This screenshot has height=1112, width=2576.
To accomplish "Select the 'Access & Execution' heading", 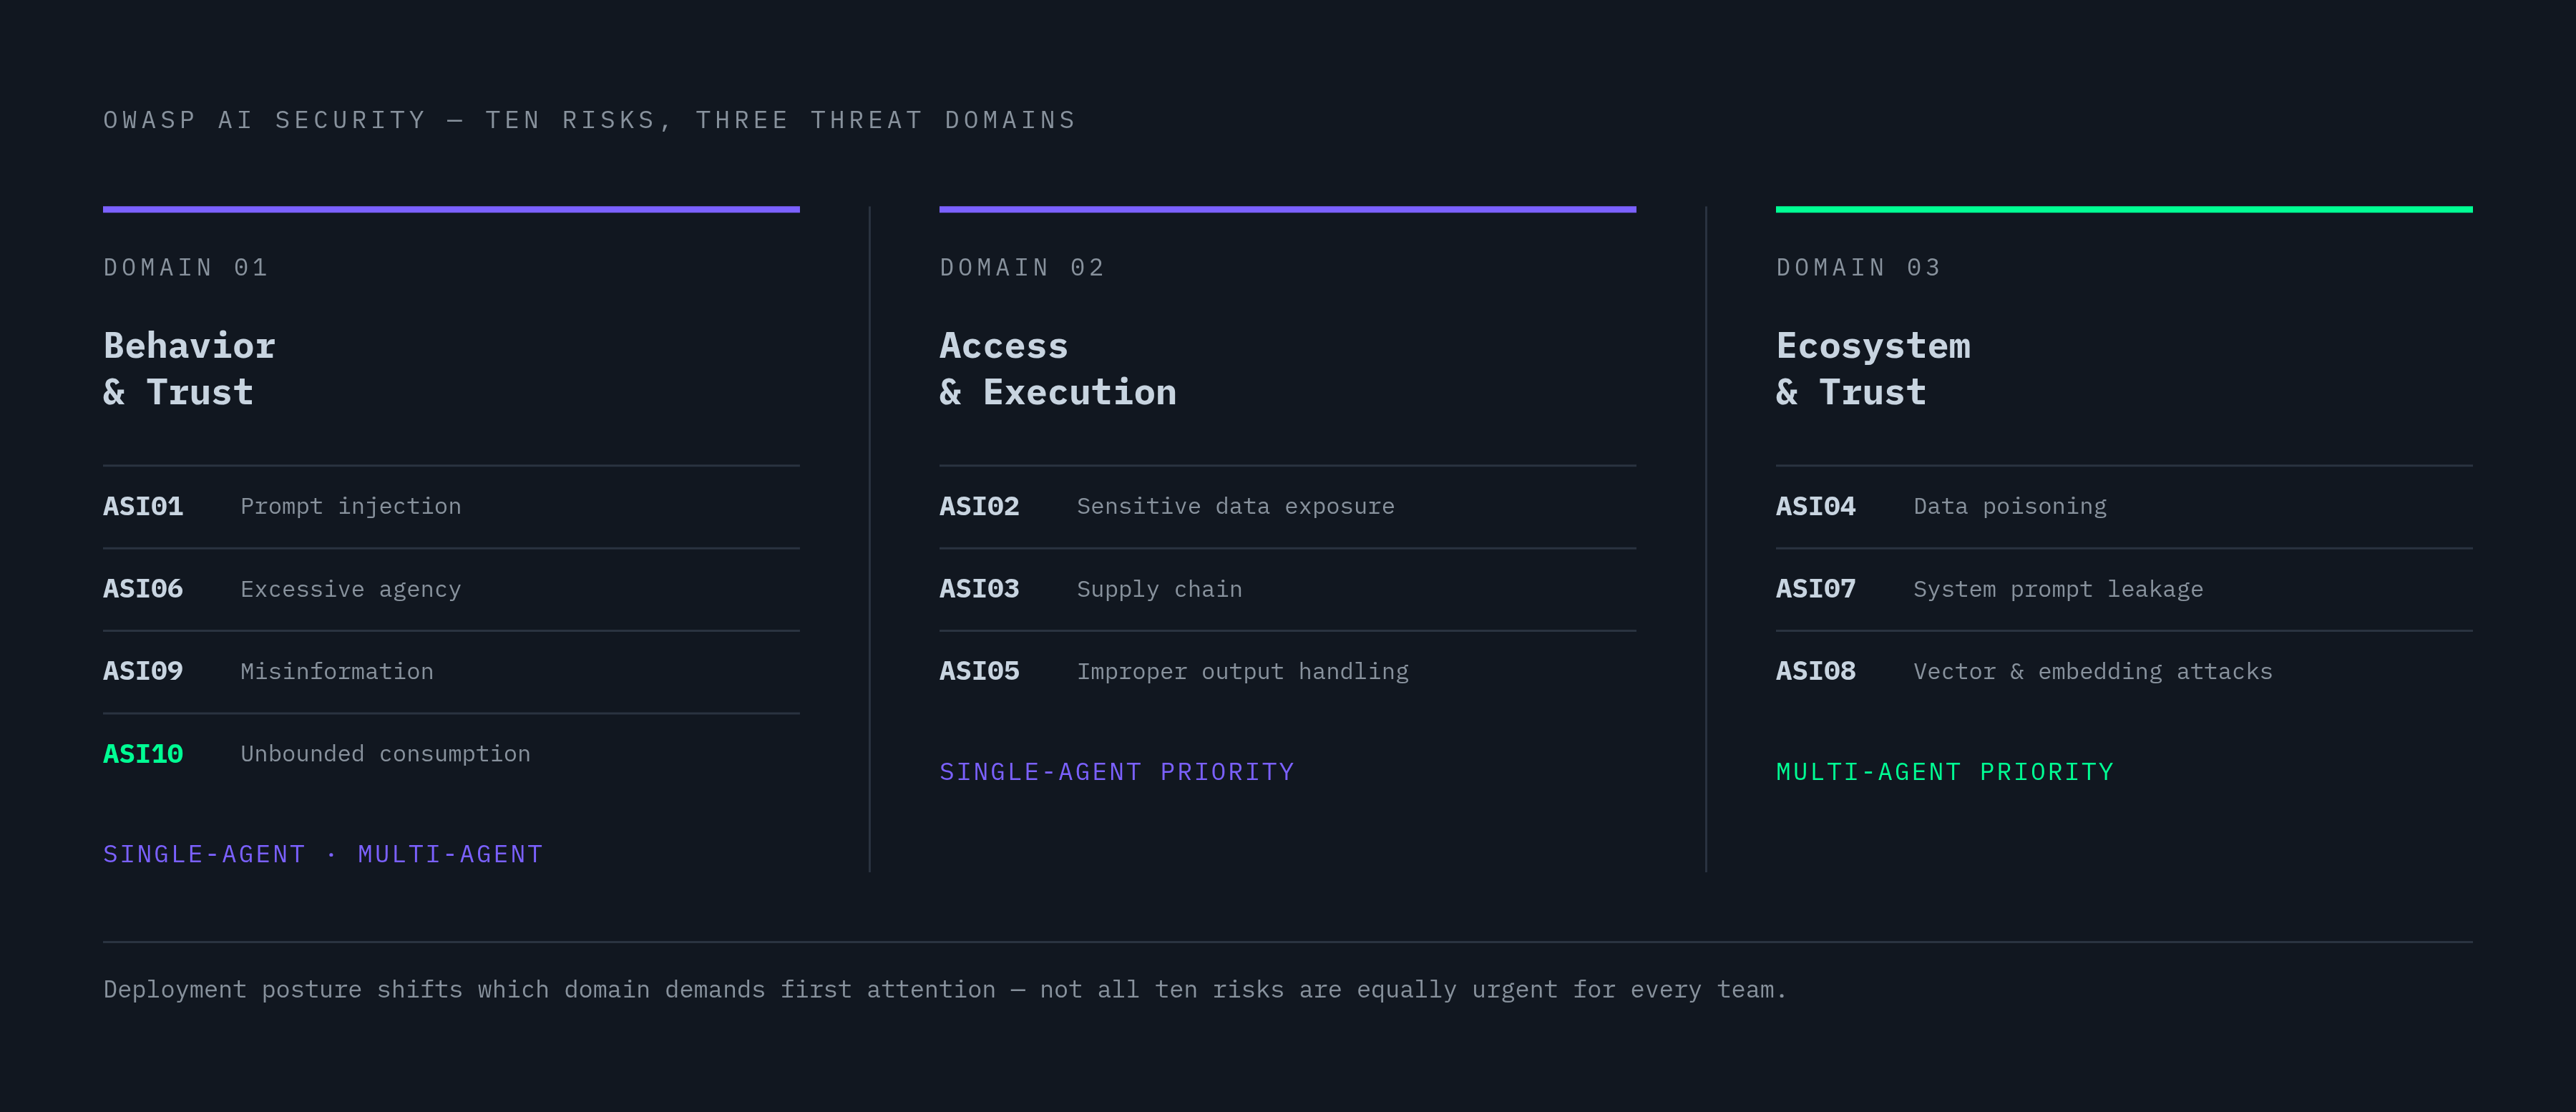I will tap(1058, 368).
